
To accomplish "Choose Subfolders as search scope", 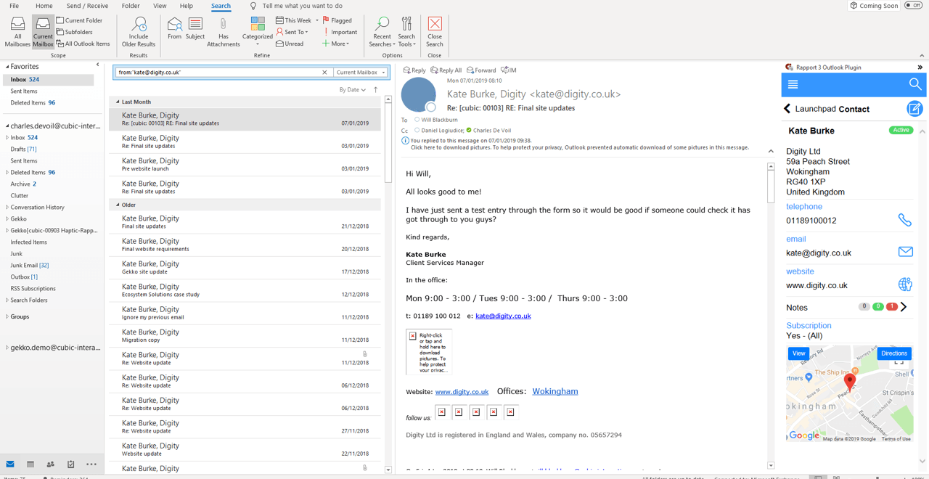I will pyautogui.click(x=75, y=32).
